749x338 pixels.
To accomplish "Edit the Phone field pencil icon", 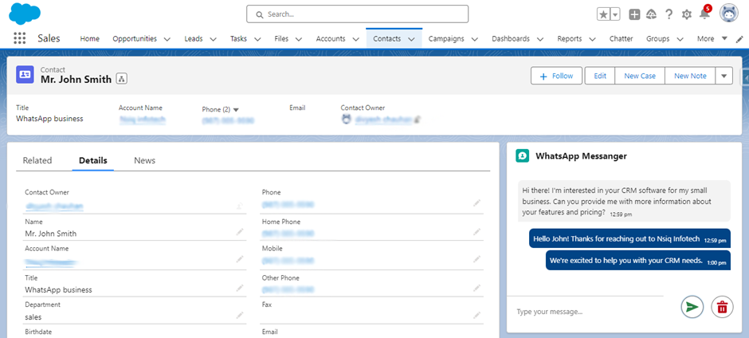I will [x=476, y=202].
